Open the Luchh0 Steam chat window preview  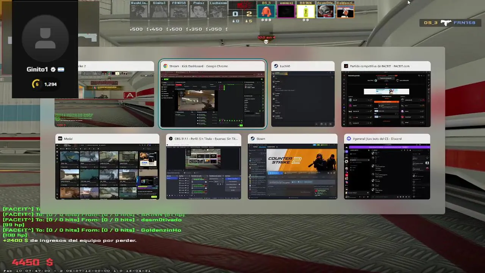[303, 94]
